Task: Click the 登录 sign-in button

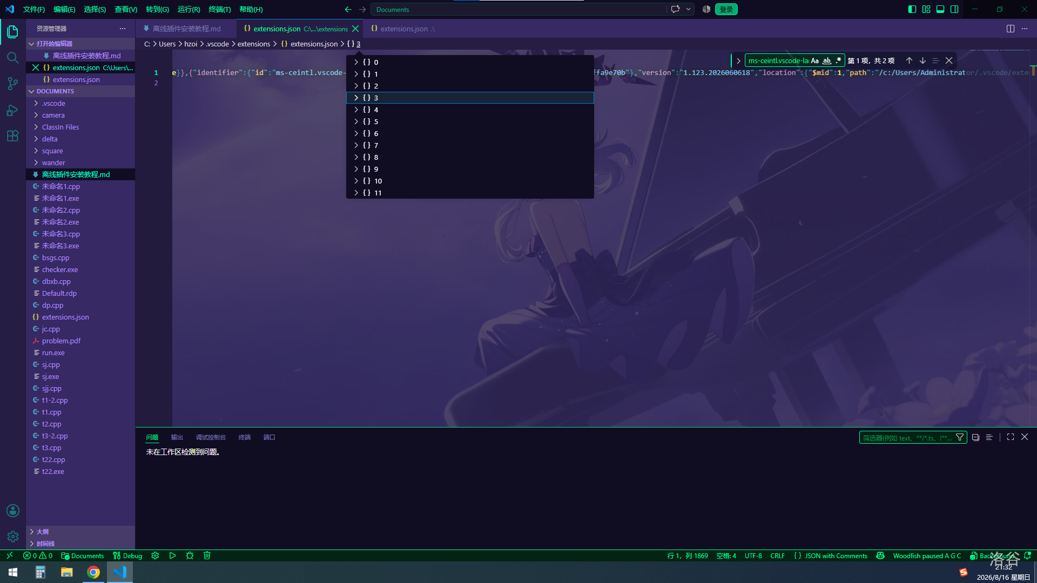Action: click(726, 9)
